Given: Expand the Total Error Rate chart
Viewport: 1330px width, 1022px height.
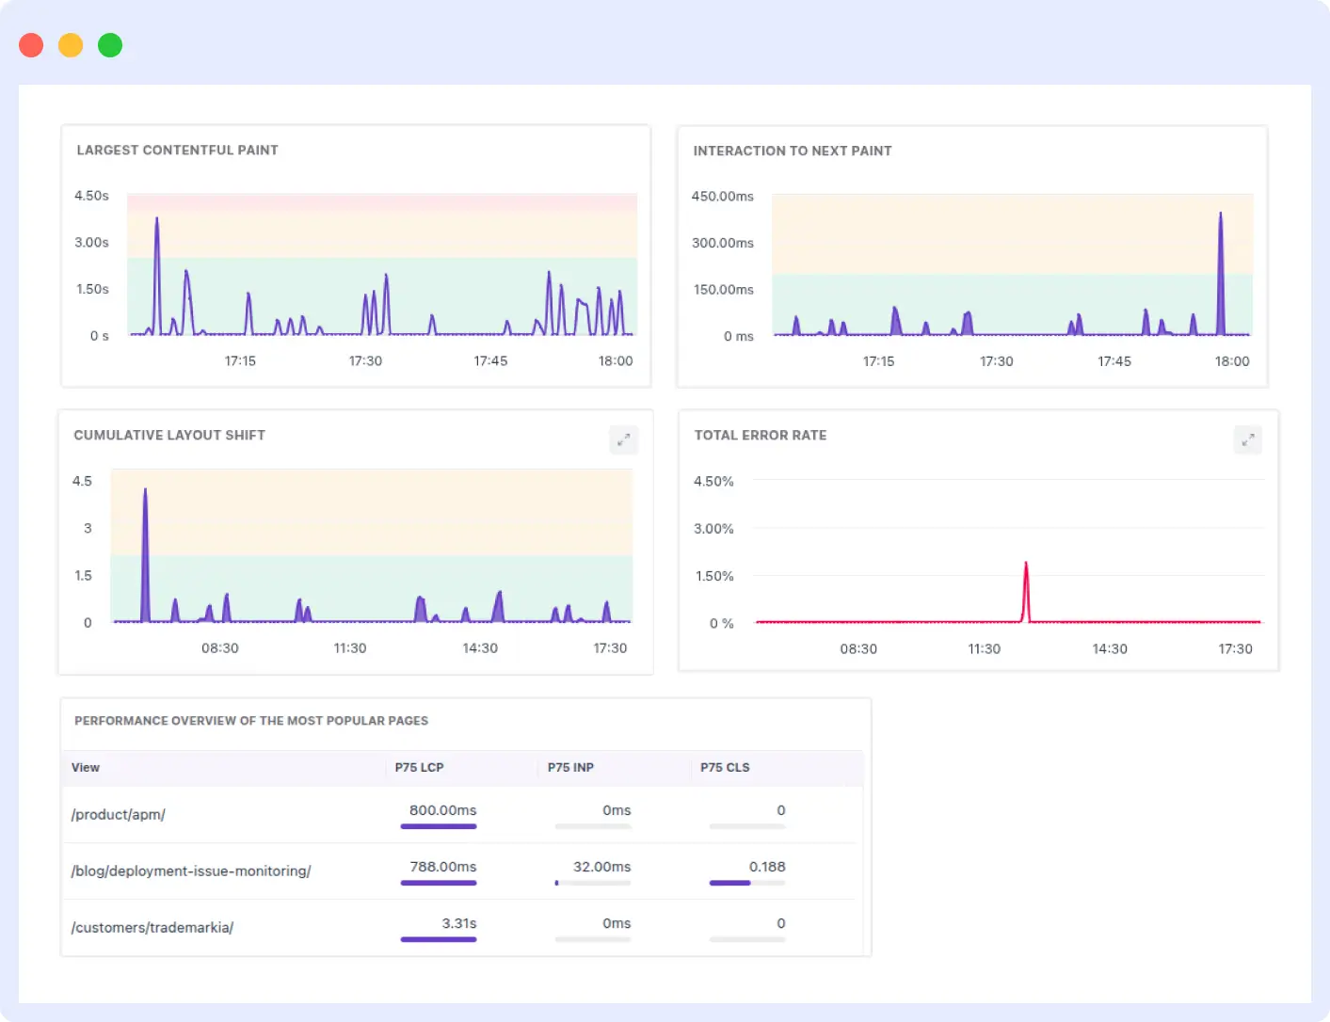Looking at the screenshot, I should [x=1248, y=439].
